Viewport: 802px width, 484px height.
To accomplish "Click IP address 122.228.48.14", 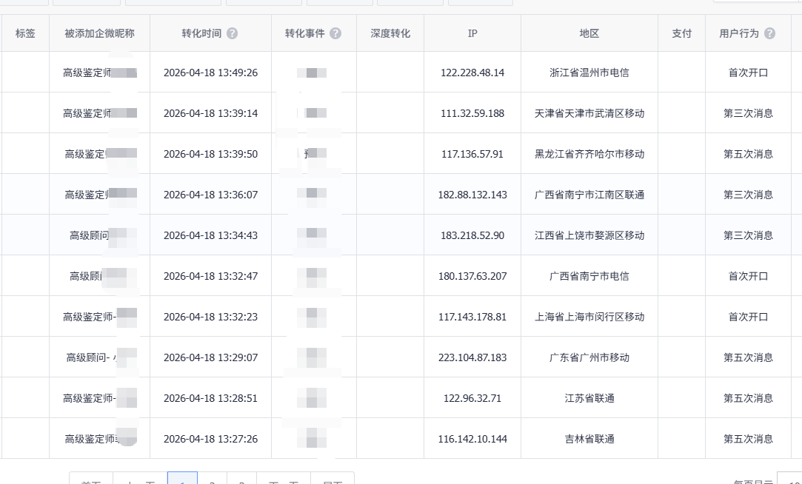I will click(x=472, y=73).
